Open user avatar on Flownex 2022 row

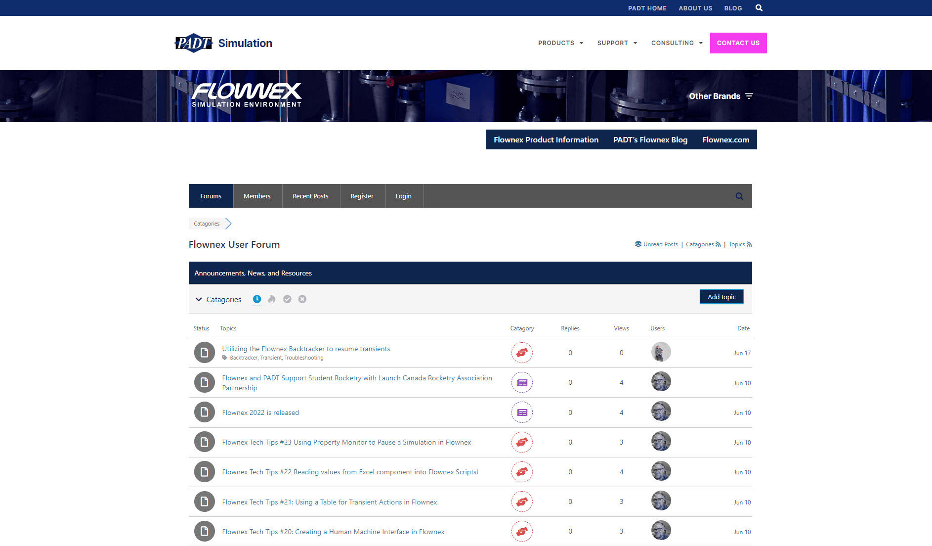[661, 411]
